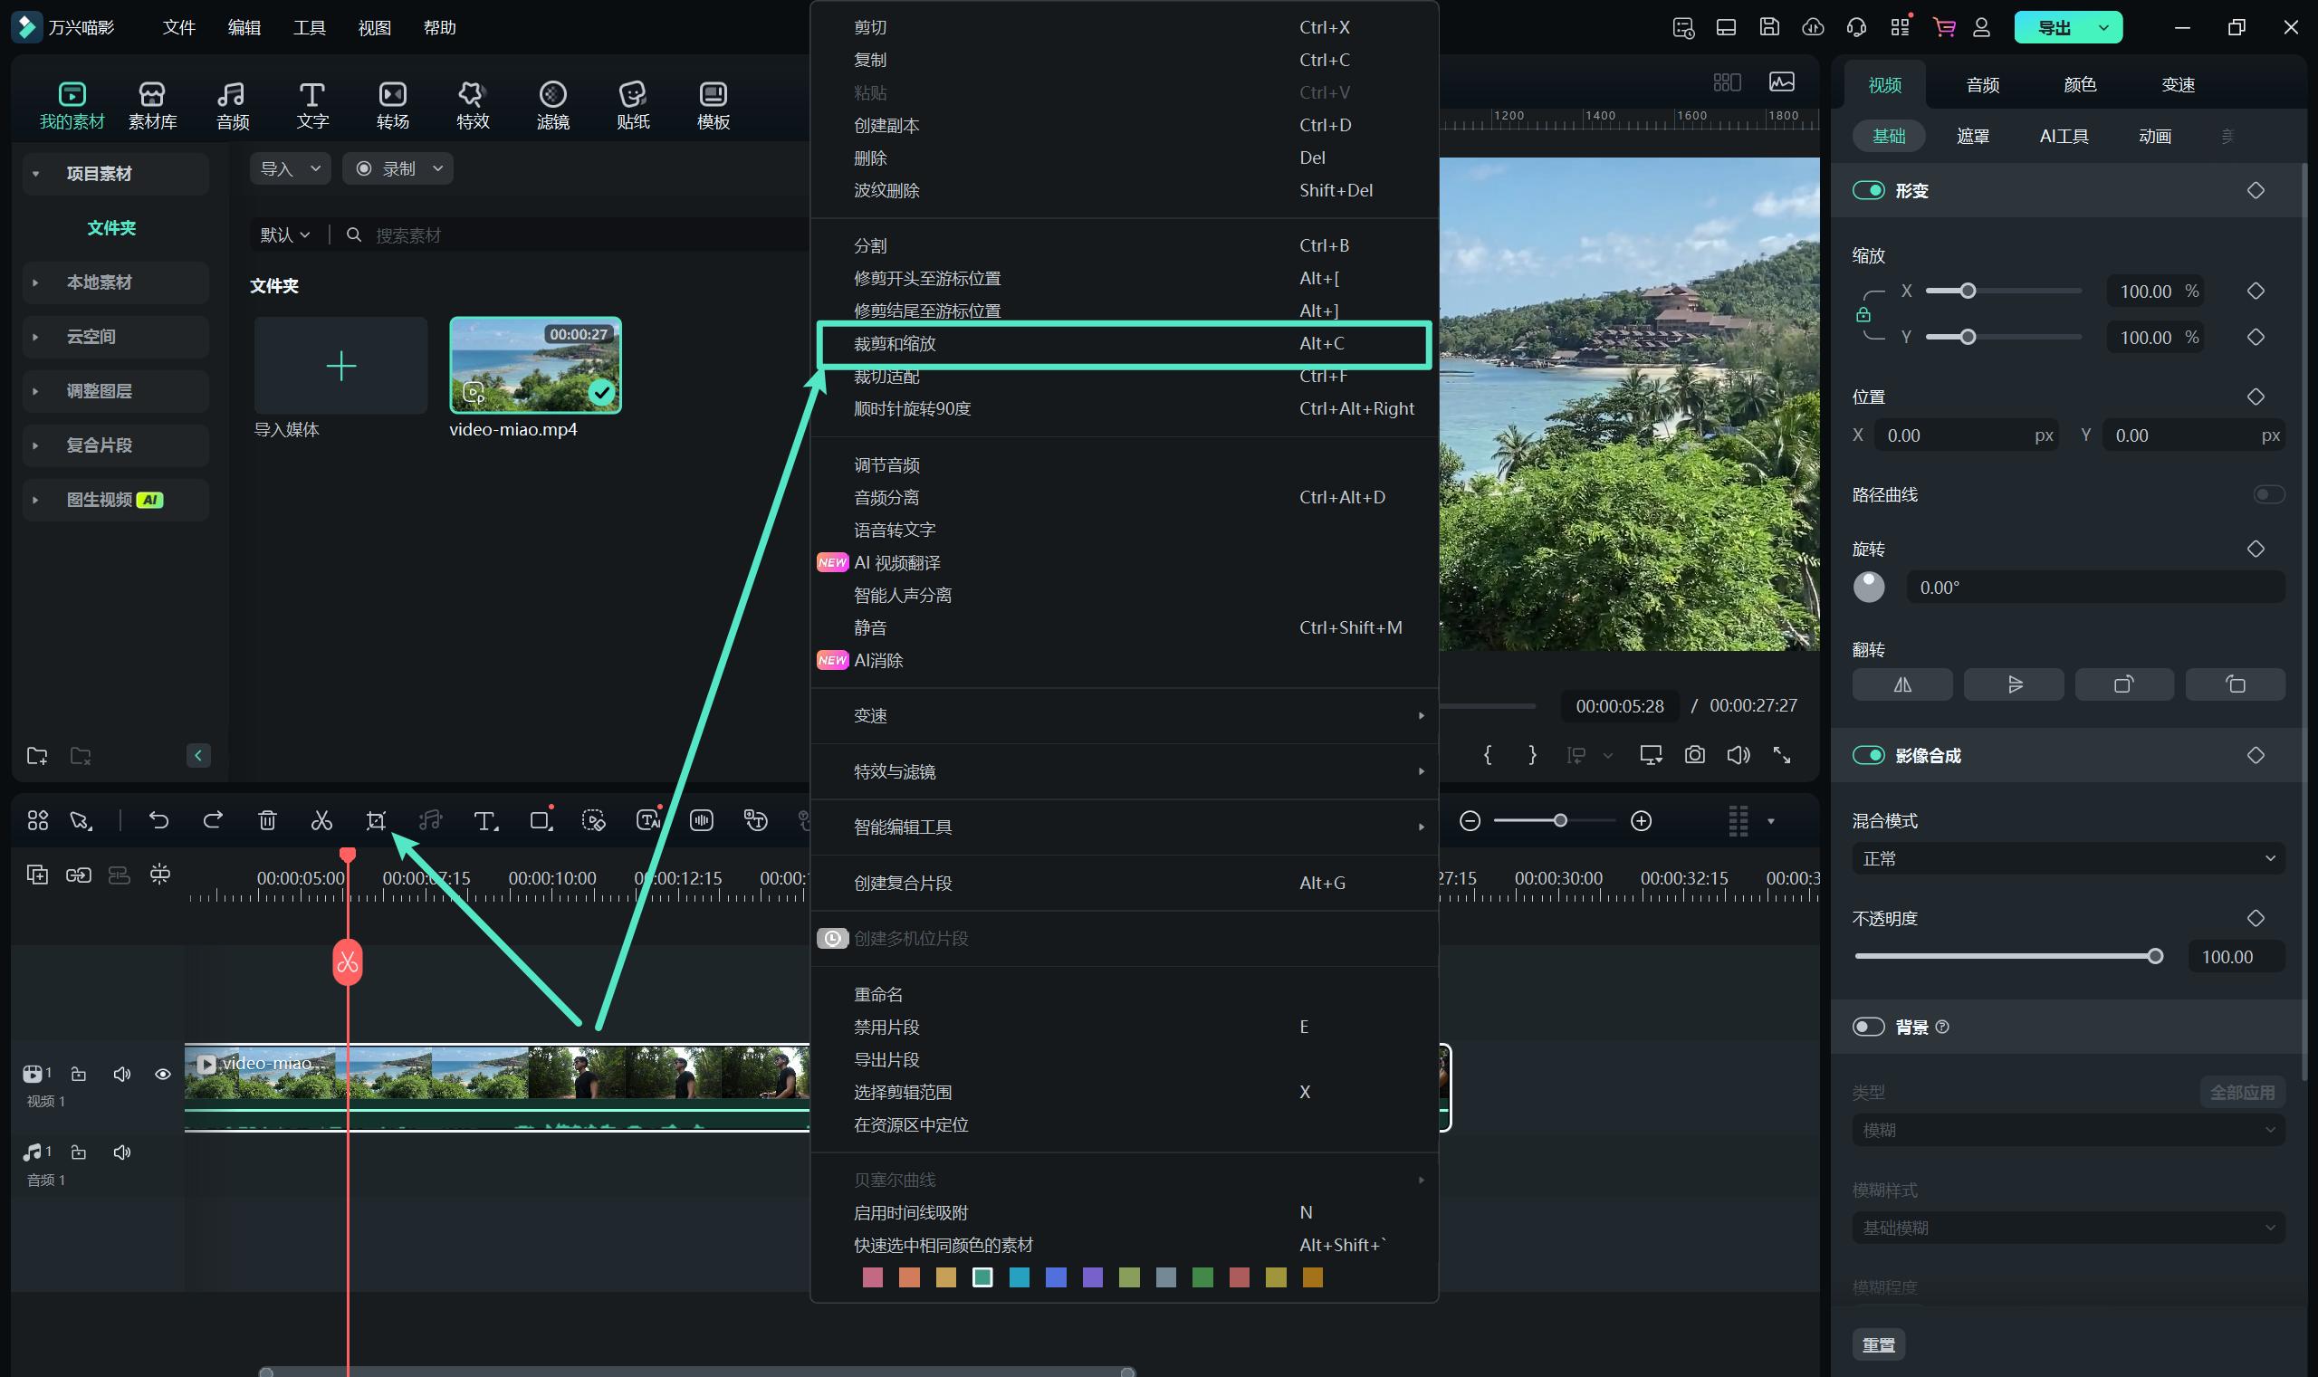
Task: Click the 不透明度 opacity slider
Action: click(x=2005, y=957)
